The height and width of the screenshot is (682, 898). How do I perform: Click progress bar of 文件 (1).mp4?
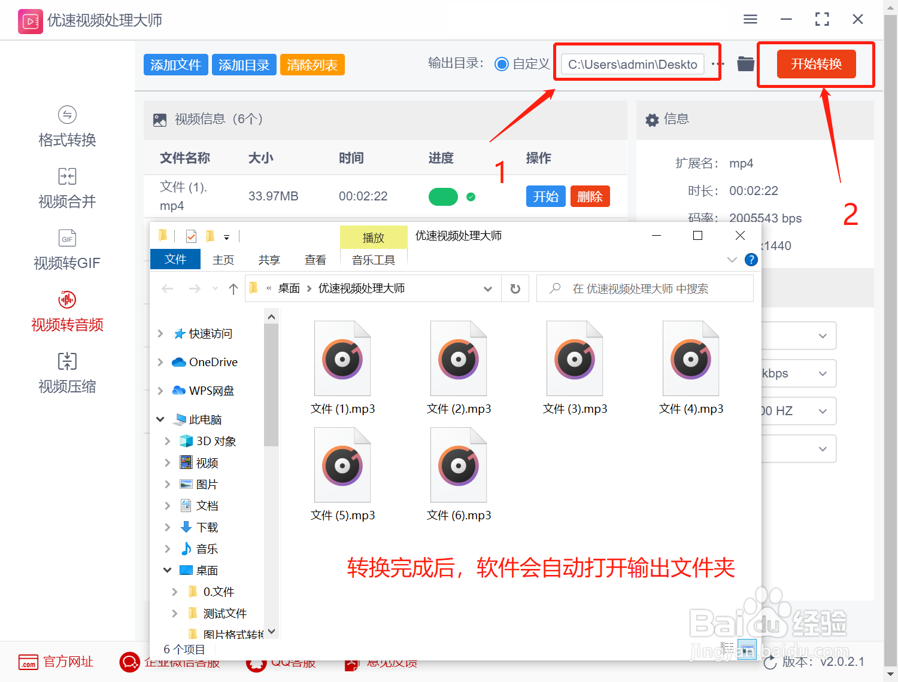(x=443, y=197)
